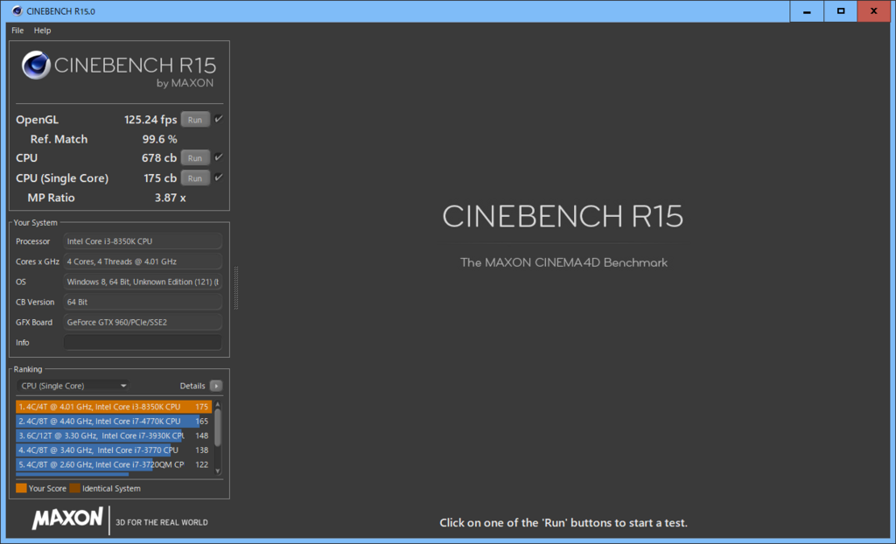This screenshot has width=896, height=544.
Task: Select ranking row Intel Core i7-3930K
Action: [114, 436]
